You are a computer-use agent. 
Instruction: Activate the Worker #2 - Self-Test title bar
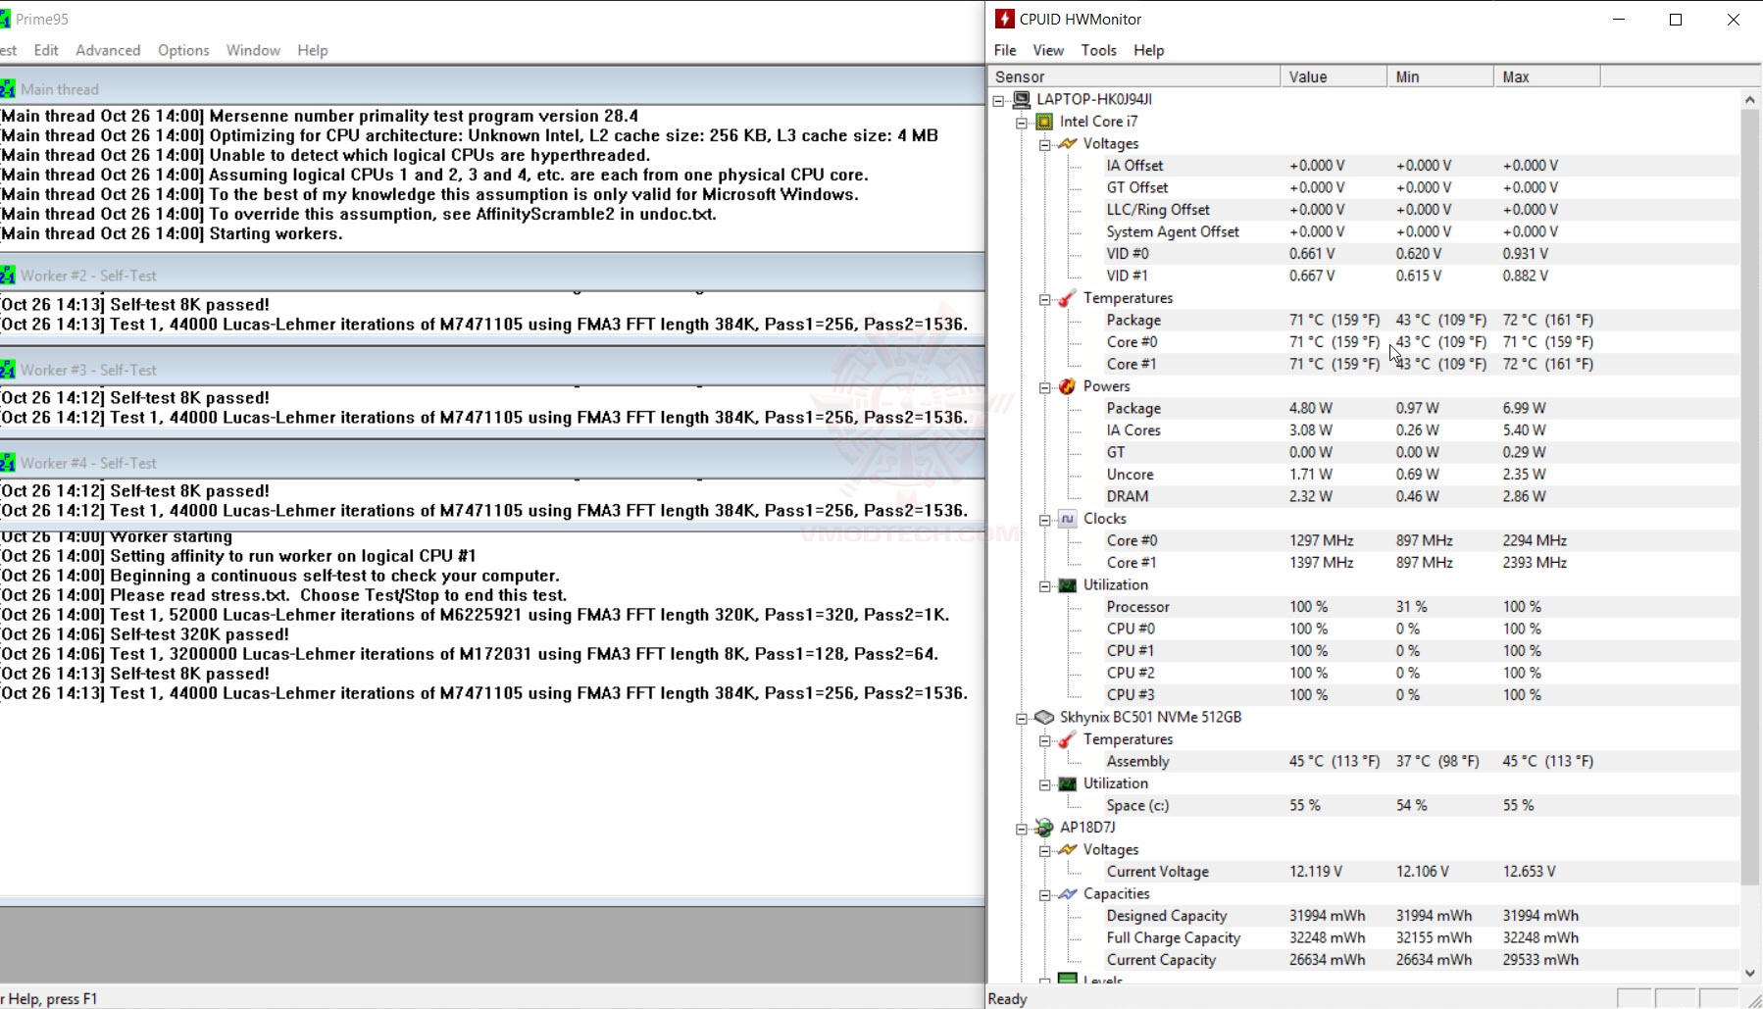pos(492,276)
